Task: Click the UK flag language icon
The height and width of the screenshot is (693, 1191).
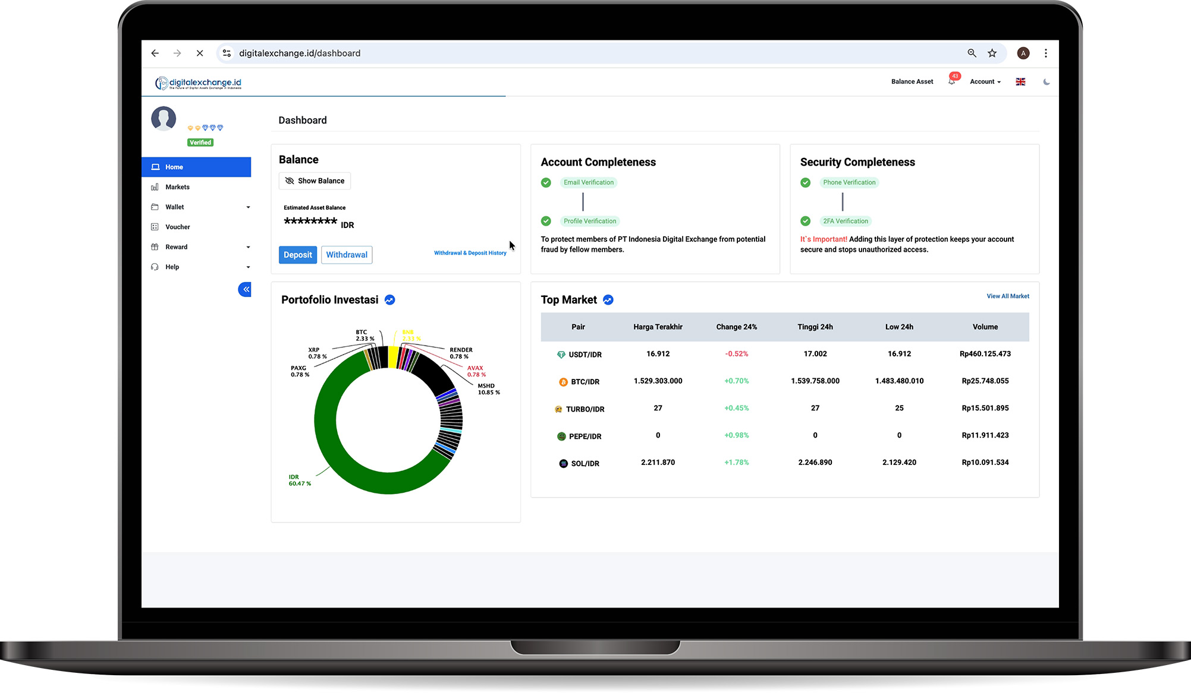Action: tap(1020, 82)
